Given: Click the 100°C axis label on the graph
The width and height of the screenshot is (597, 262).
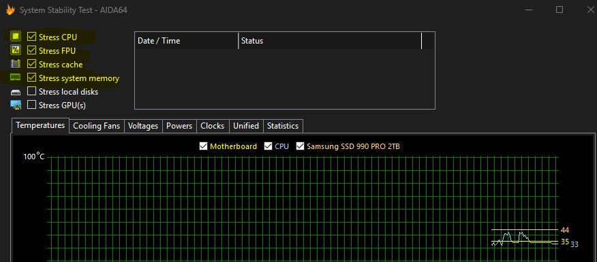Looking at the screenshot, I should (x=34, y=157).
